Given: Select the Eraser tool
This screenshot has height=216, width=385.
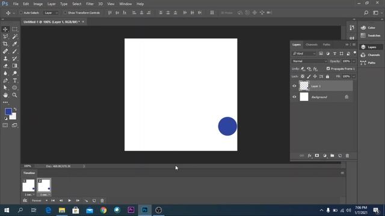Looking at the screenshot, I should [x=5, y=65].
